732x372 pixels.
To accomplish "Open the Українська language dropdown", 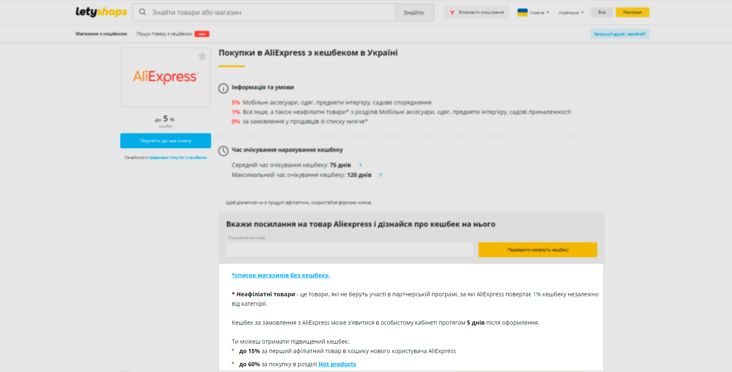I will coord(571,13).
